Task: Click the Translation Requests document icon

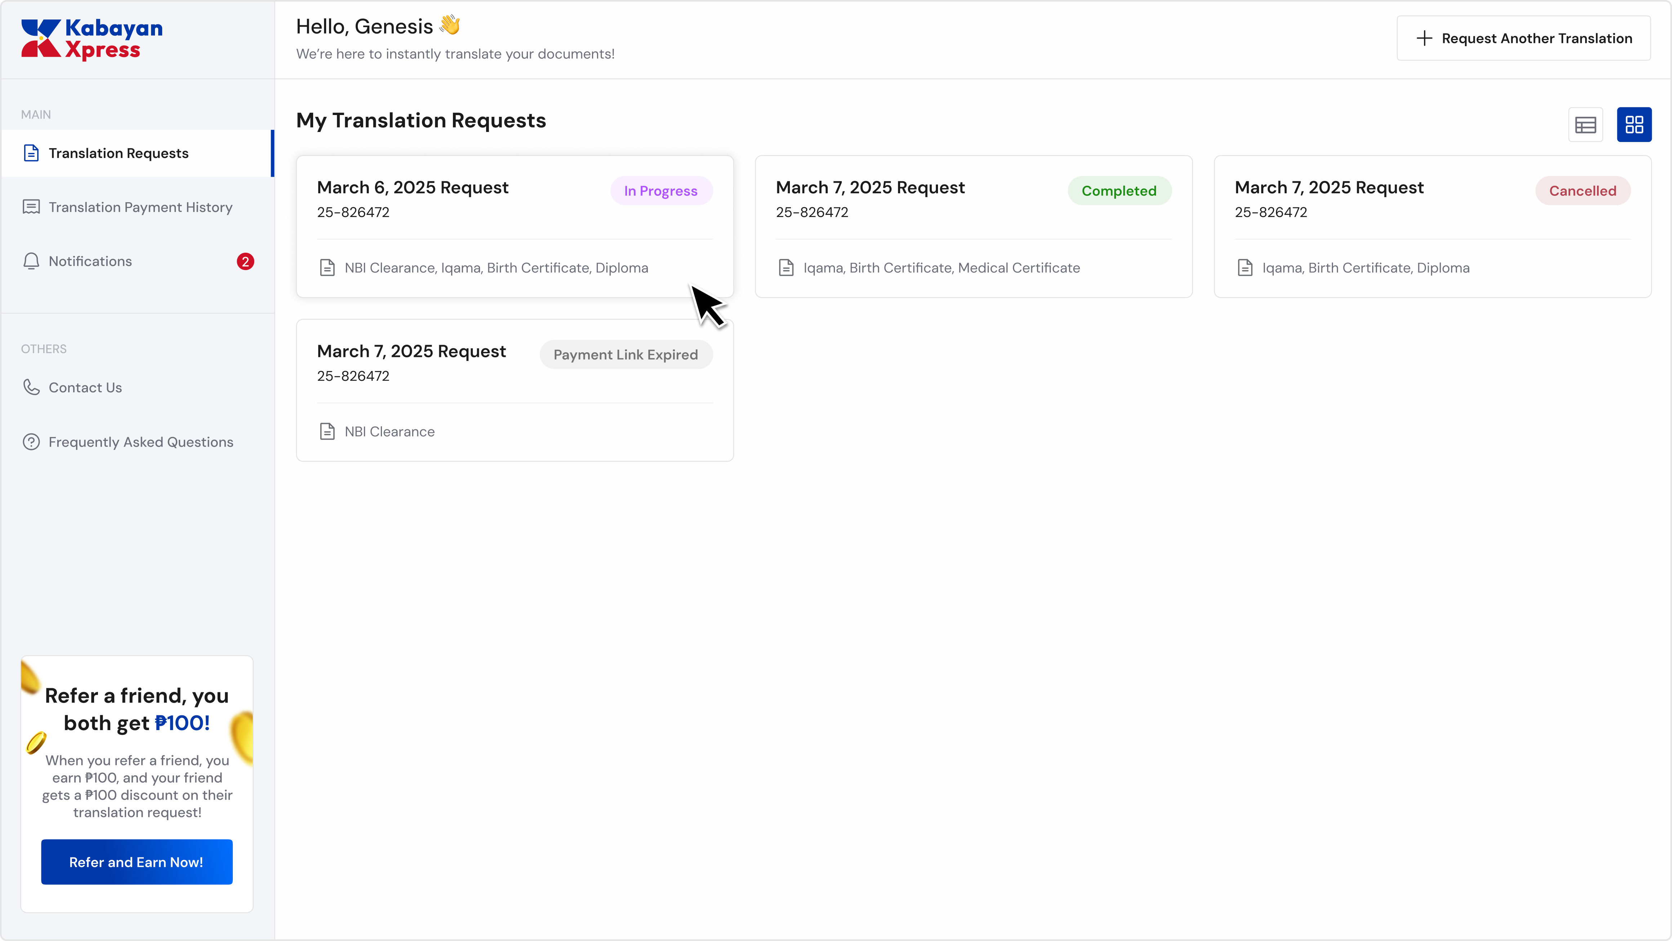Action: click(31, 153)
